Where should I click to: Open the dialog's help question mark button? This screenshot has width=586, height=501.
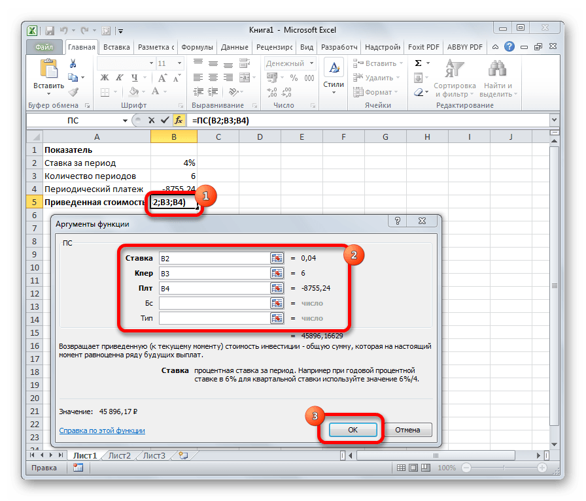click(398, 221)
